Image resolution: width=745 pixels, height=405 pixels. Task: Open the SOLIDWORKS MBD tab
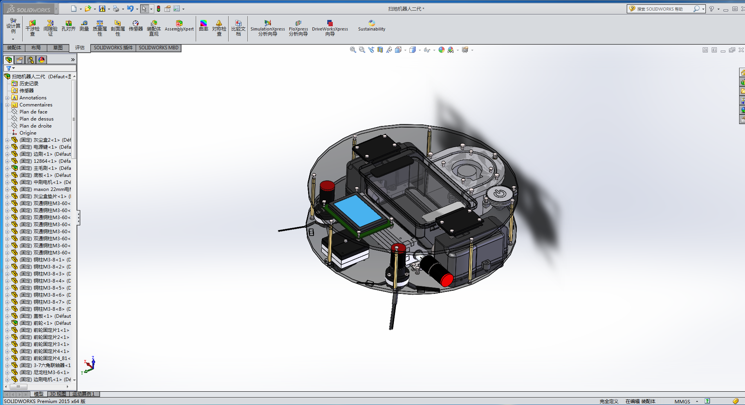(159, 48)
